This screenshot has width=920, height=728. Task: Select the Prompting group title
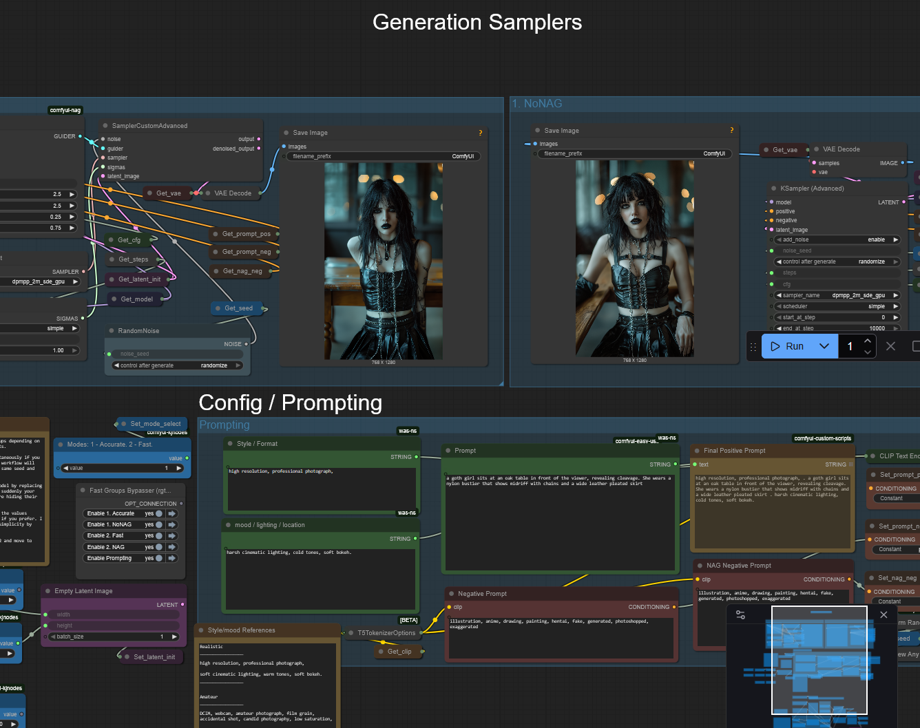[x=224, y=425]
